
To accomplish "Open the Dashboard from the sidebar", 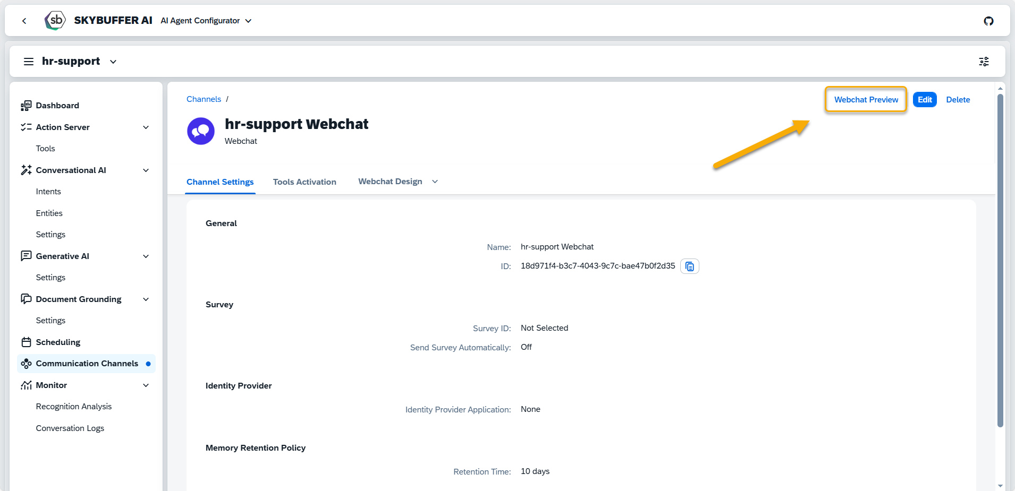I will click(57, 106).
